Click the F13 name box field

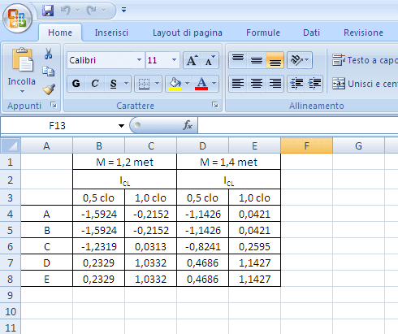pos(58,125)
